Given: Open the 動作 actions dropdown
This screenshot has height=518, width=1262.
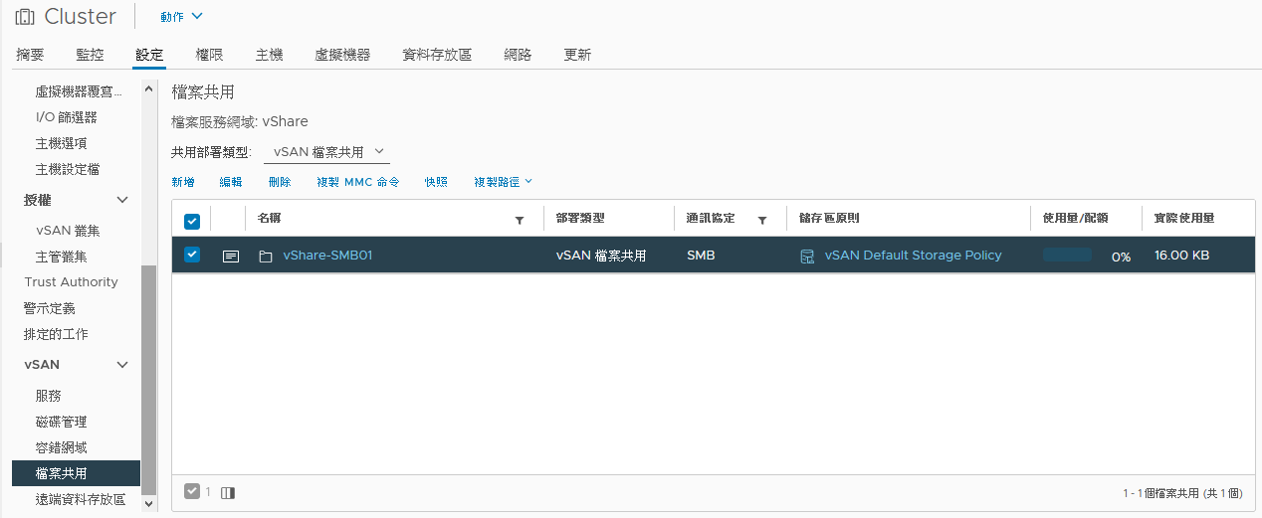Looking at the screenshot, I should coord(181,16).
